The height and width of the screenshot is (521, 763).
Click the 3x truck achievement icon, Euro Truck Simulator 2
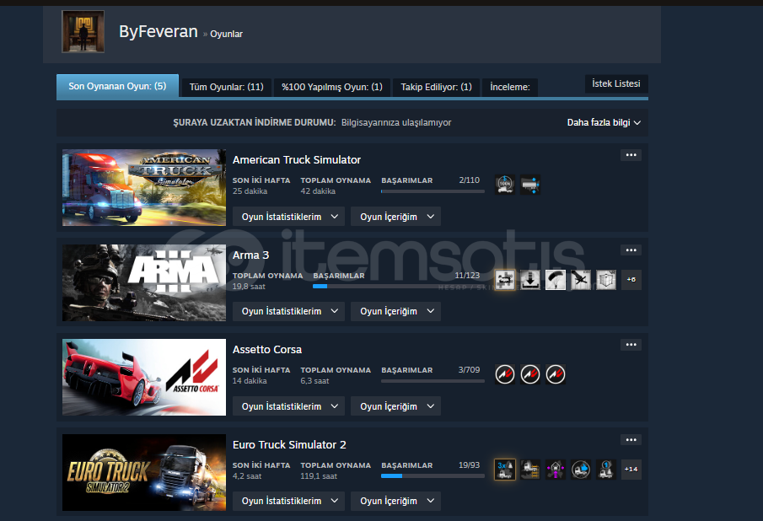coord(505,470)
